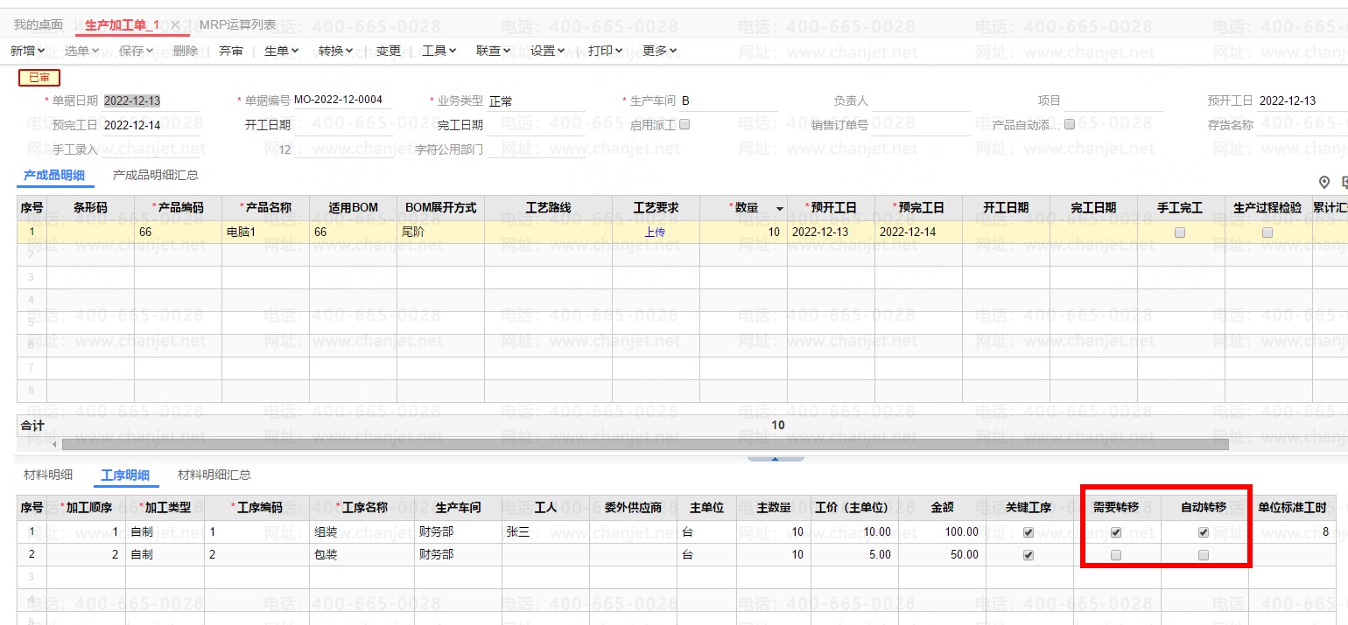Check 自动转移 for 包装 process
1348x625 pixels.
click(x=1204, y=554)
